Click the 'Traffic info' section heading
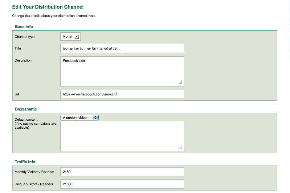Image resolution: width=290 pixels, height=193 pixels. (x=25, y=162)
